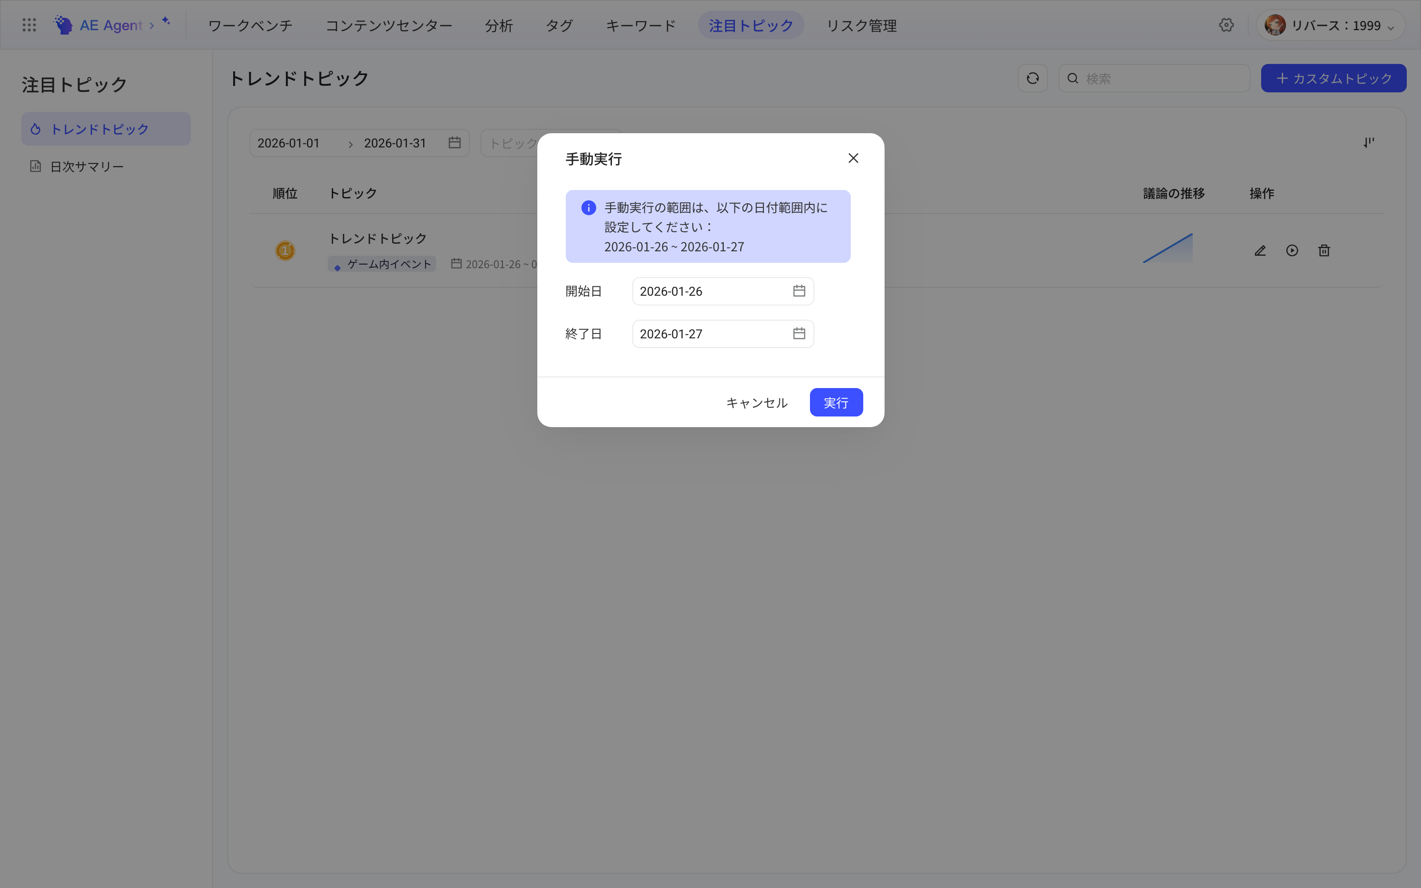Click the キャンセル button
This screenshot has width=1421, height=888.
coord(757,402)
